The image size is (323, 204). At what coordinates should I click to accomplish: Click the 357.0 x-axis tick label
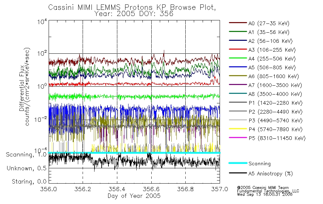click(220, 189)
